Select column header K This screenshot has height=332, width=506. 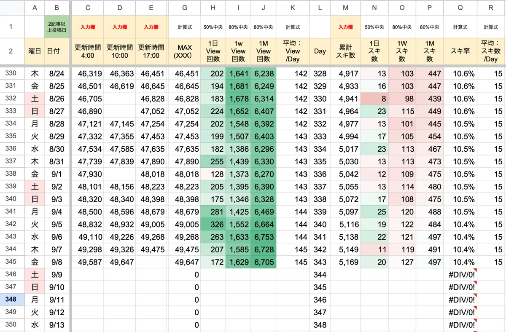pyautogui.click(x=292, y=7)
